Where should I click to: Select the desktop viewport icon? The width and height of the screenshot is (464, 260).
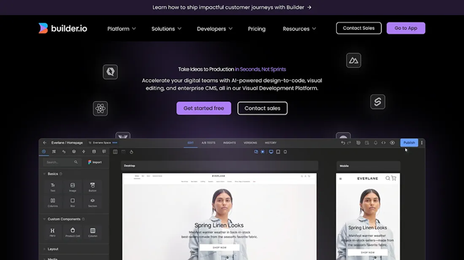(x=270, y=152)
